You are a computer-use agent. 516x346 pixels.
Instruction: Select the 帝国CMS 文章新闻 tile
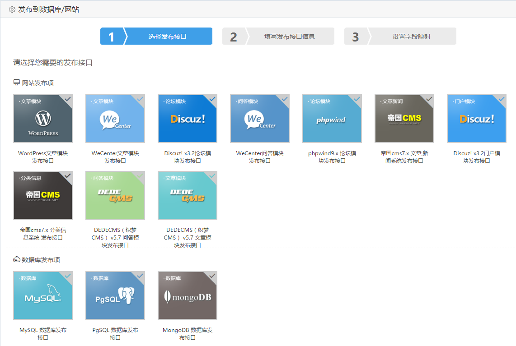tap(404, 119)
